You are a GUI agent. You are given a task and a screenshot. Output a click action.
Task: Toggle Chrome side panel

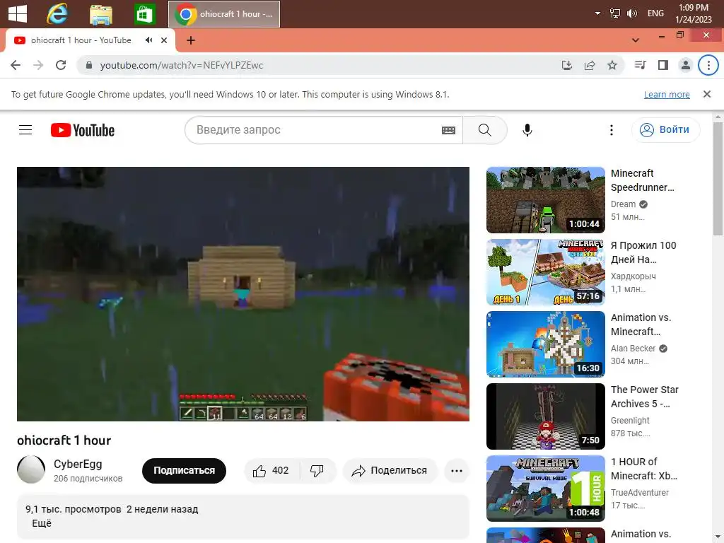(x=663, y=65)
